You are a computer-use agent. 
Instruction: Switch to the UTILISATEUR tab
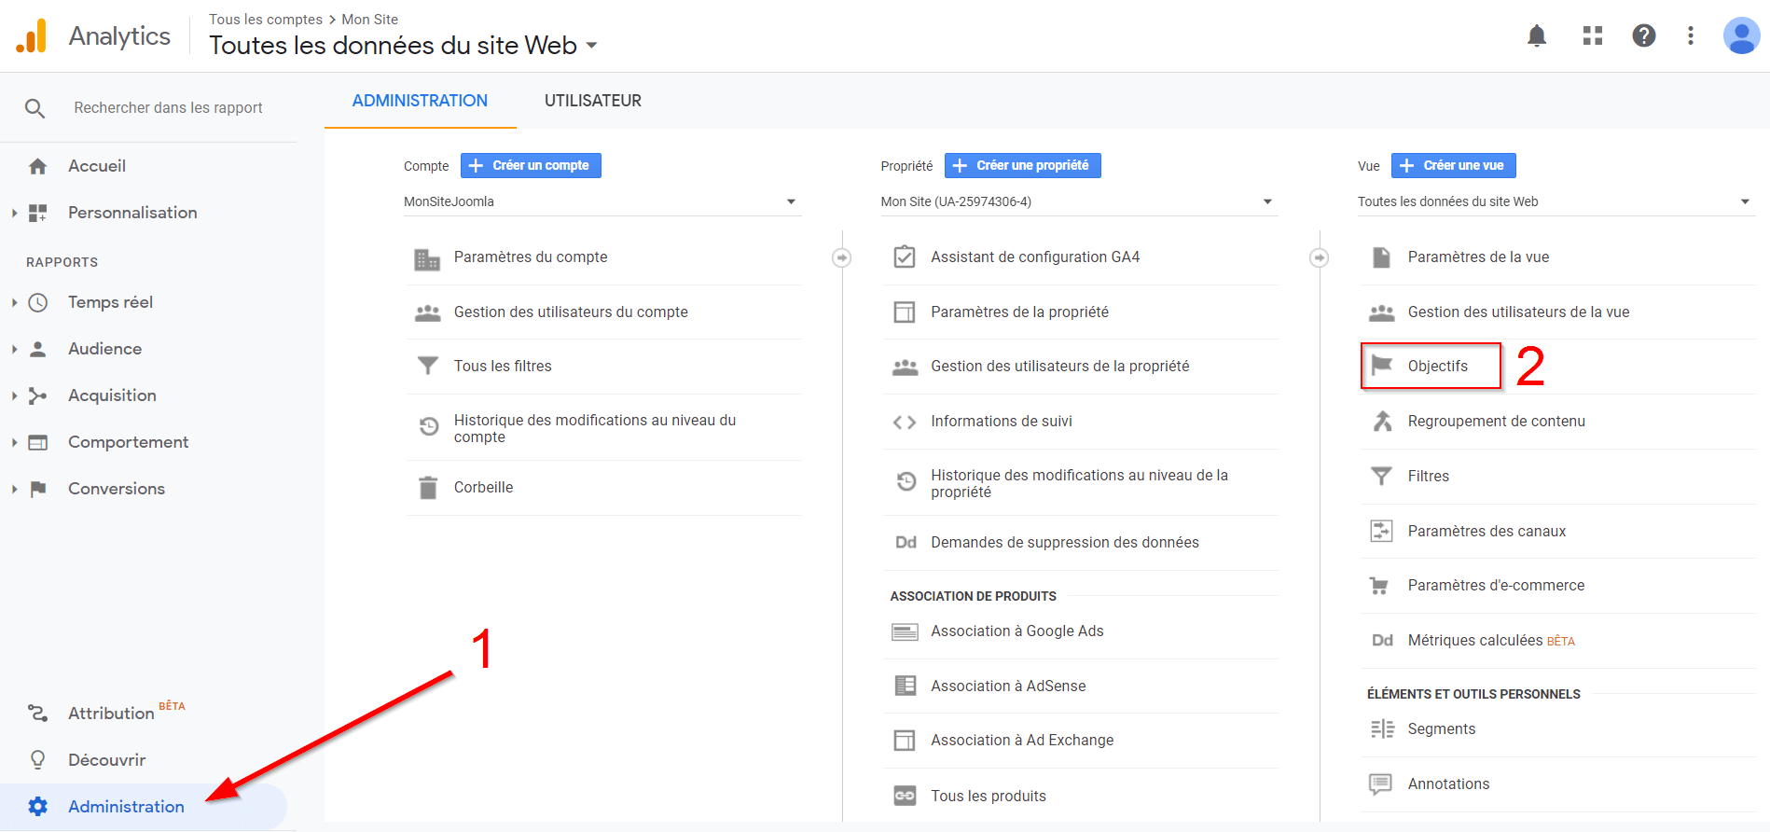point(592,101)
